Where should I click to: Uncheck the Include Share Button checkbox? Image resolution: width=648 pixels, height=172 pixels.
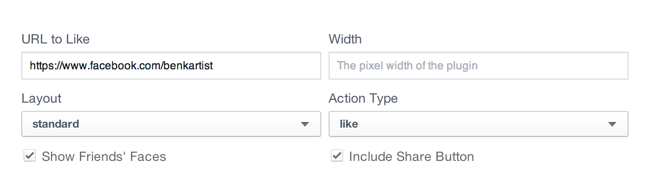coord(337,156)
